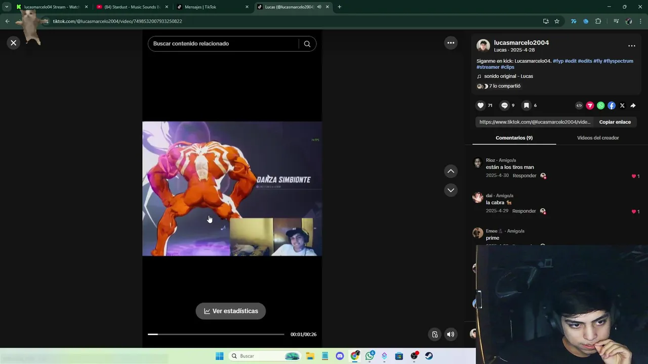Screen dimensions: 648x364
Task: Click the install app icon in address bar
Action: pos(546,21)
